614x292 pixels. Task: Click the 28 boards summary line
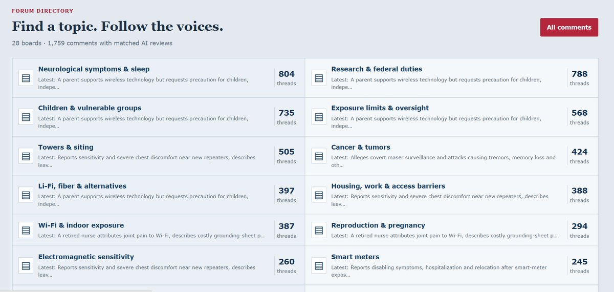(x=92, y=43)
